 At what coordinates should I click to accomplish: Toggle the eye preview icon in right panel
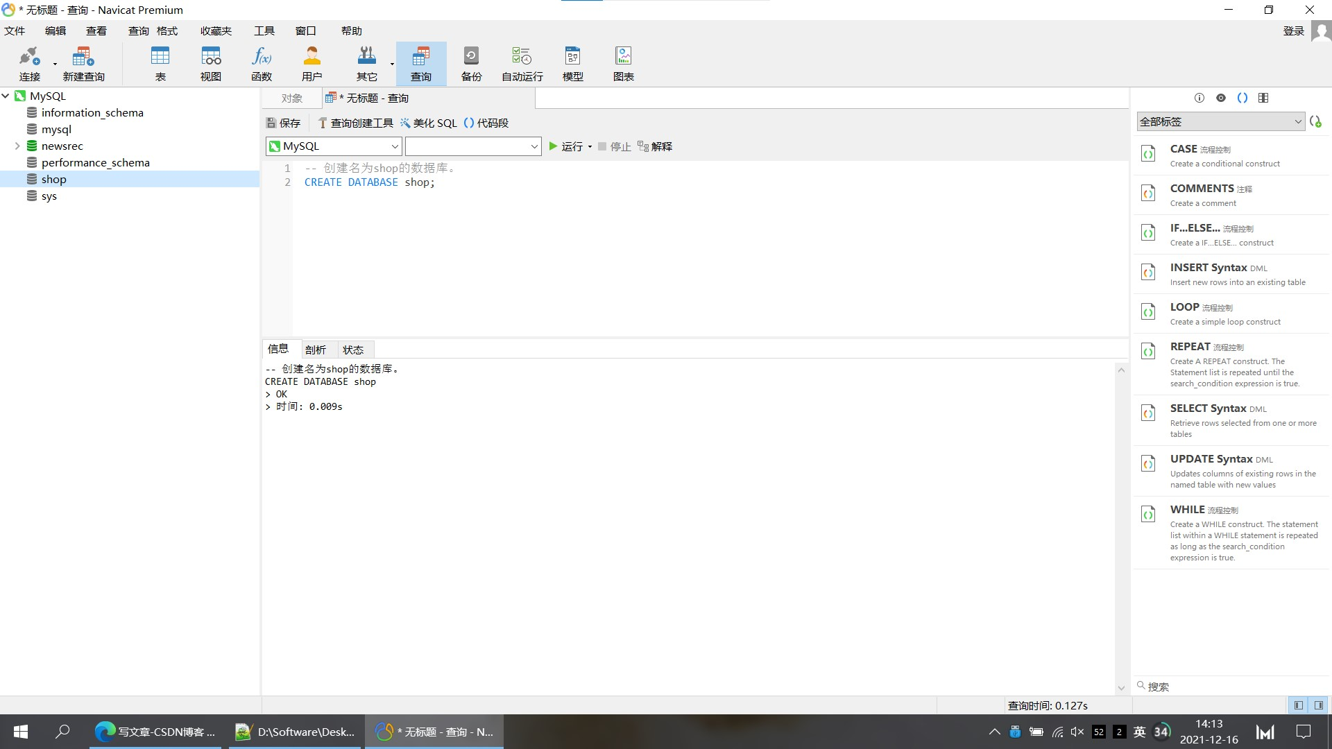(1221, 98)
